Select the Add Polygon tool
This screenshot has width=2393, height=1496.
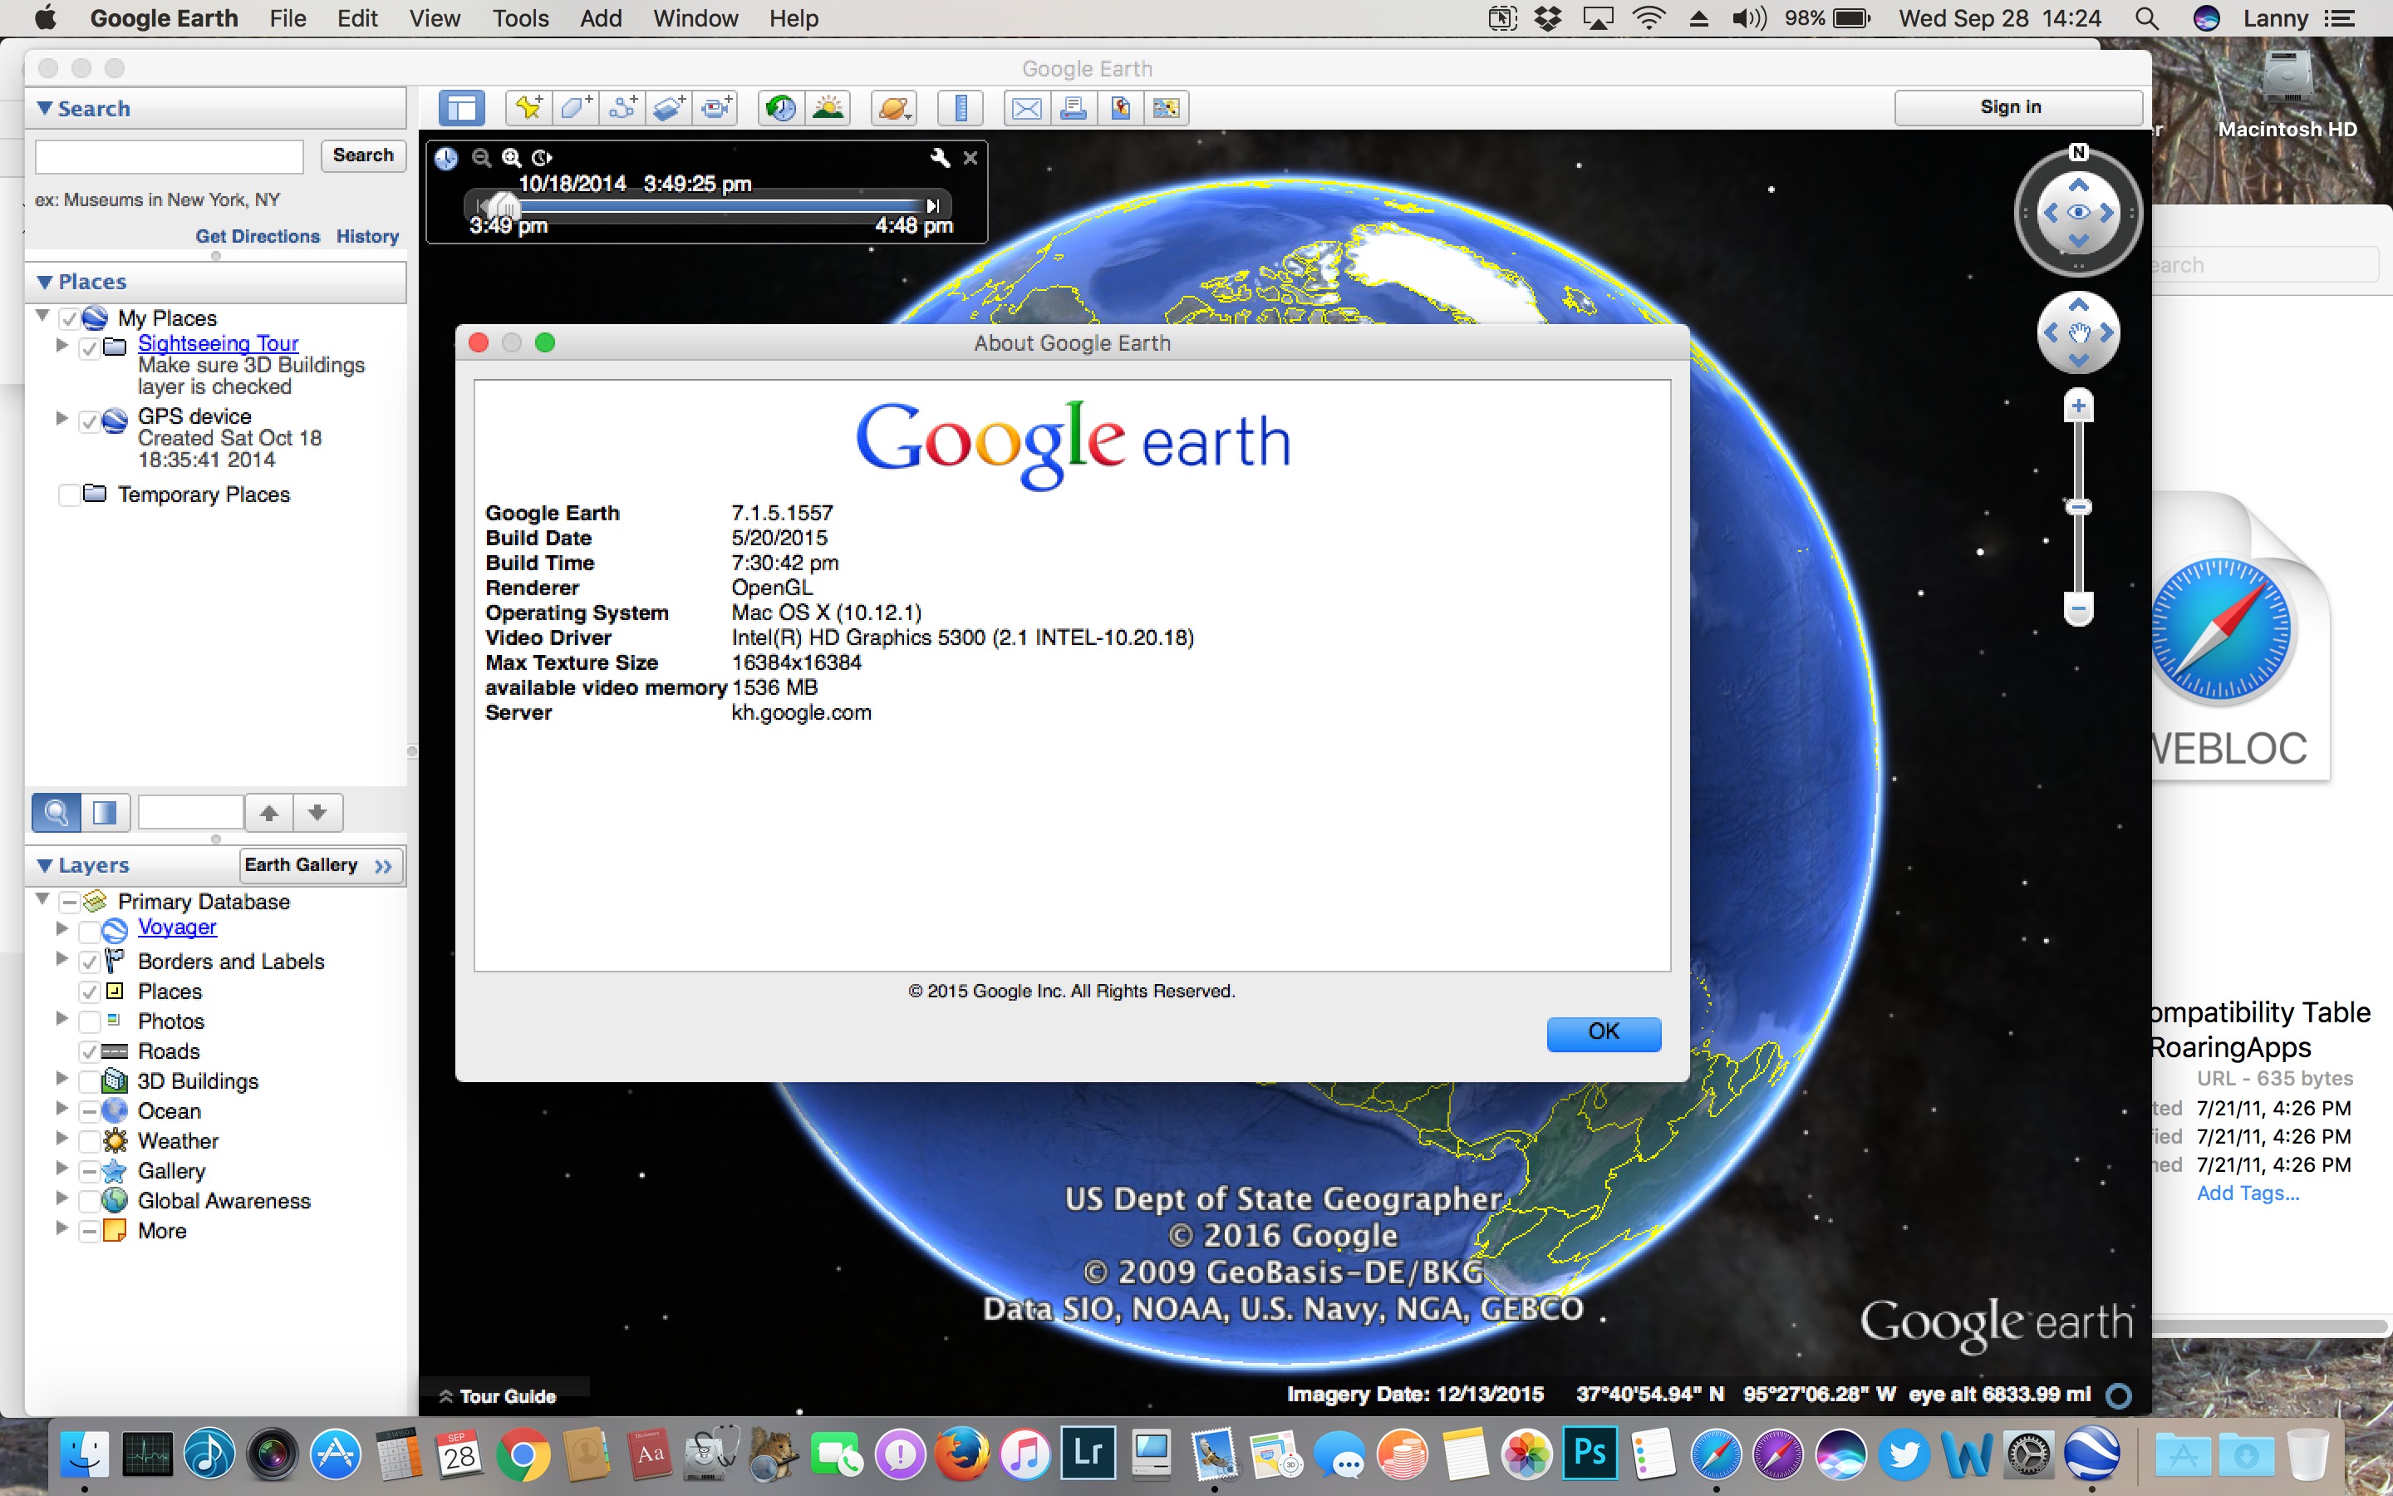pos(576,108)
